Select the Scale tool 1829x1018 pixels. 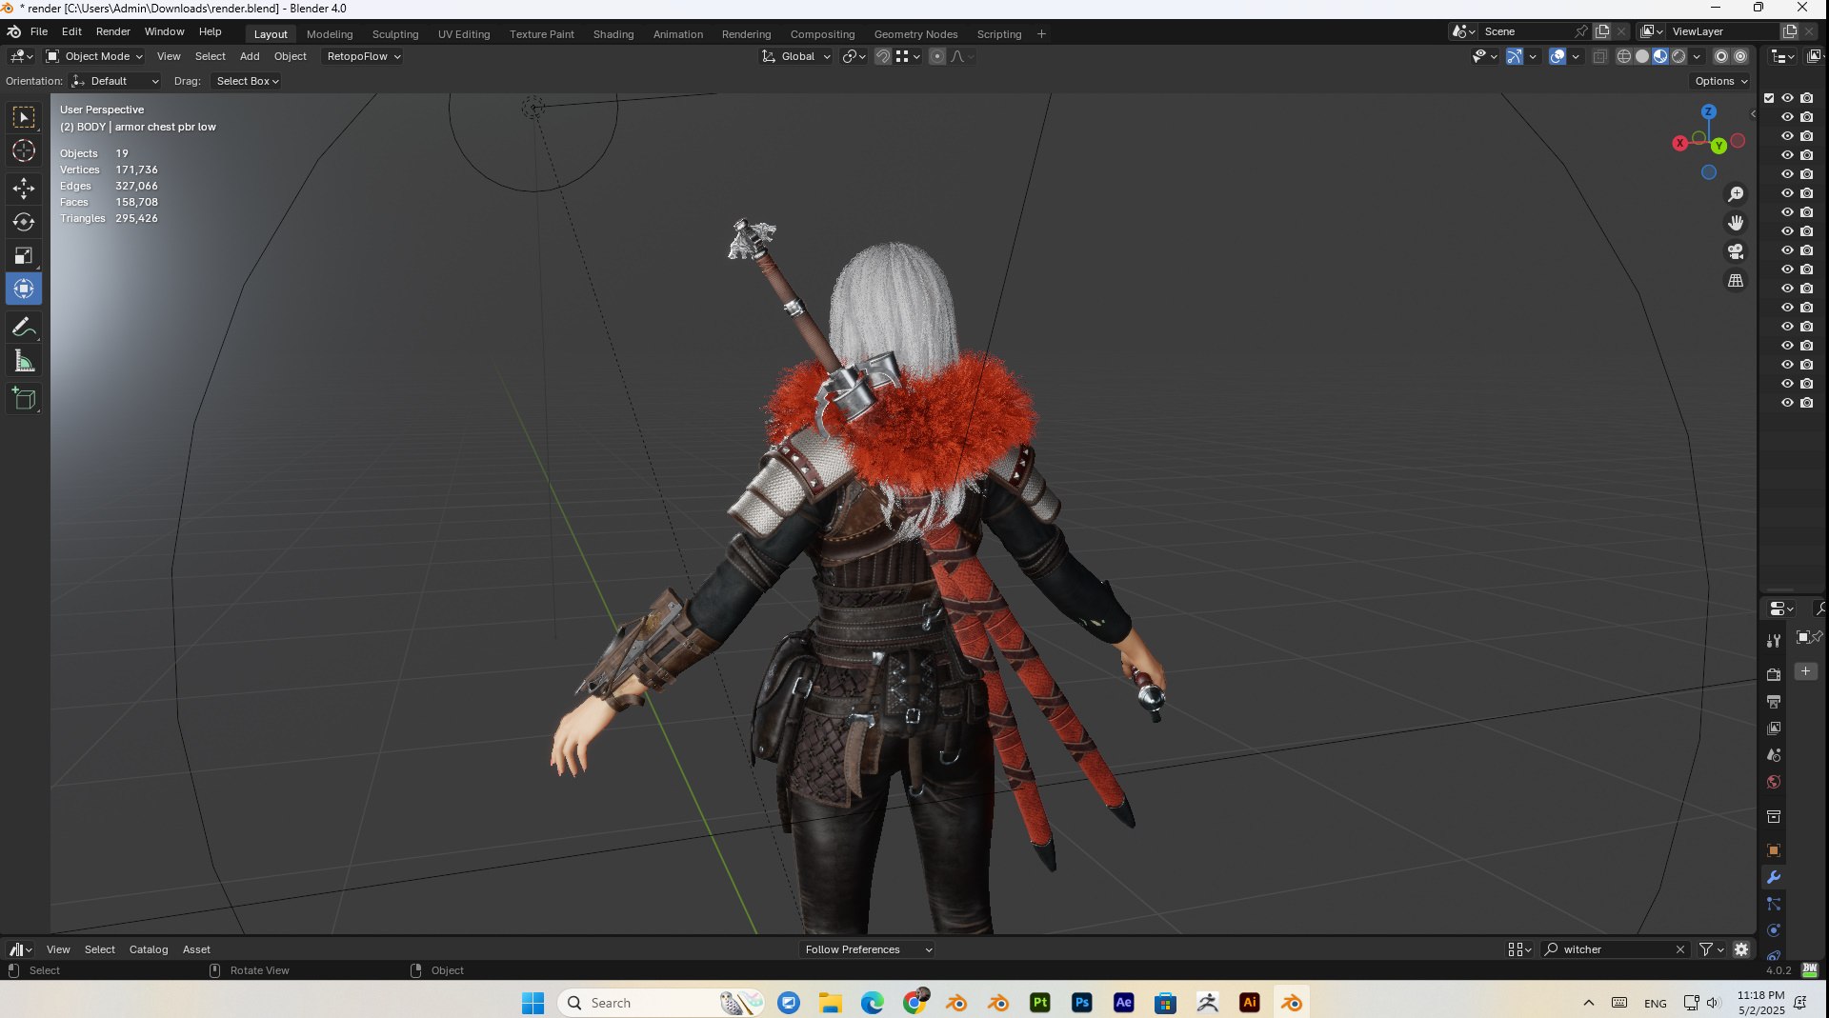[x=24, y=255]
